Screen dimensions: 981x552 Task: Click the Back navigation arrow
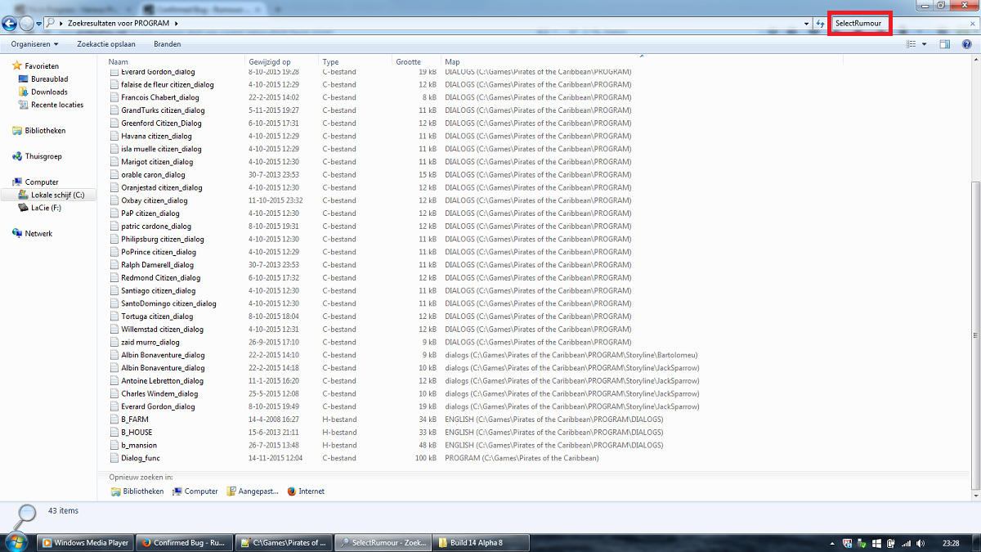click(10, 24)
